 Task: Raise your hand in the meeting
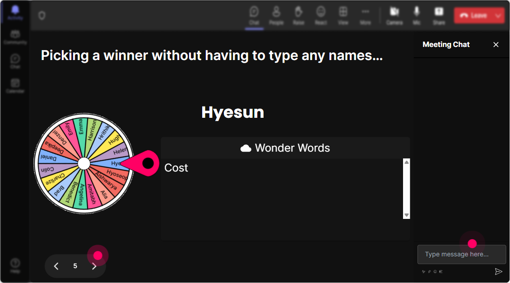coord(298,15)
